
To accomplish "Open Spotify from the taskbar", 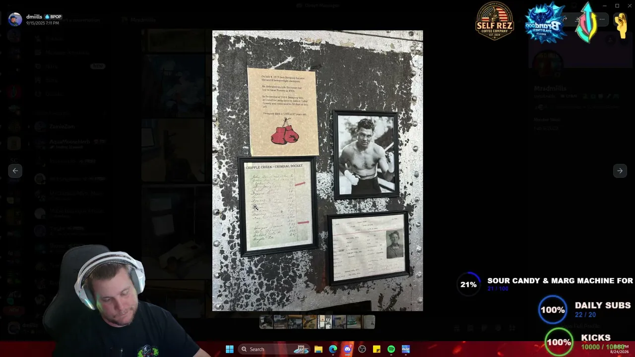I will coord(391,349).
